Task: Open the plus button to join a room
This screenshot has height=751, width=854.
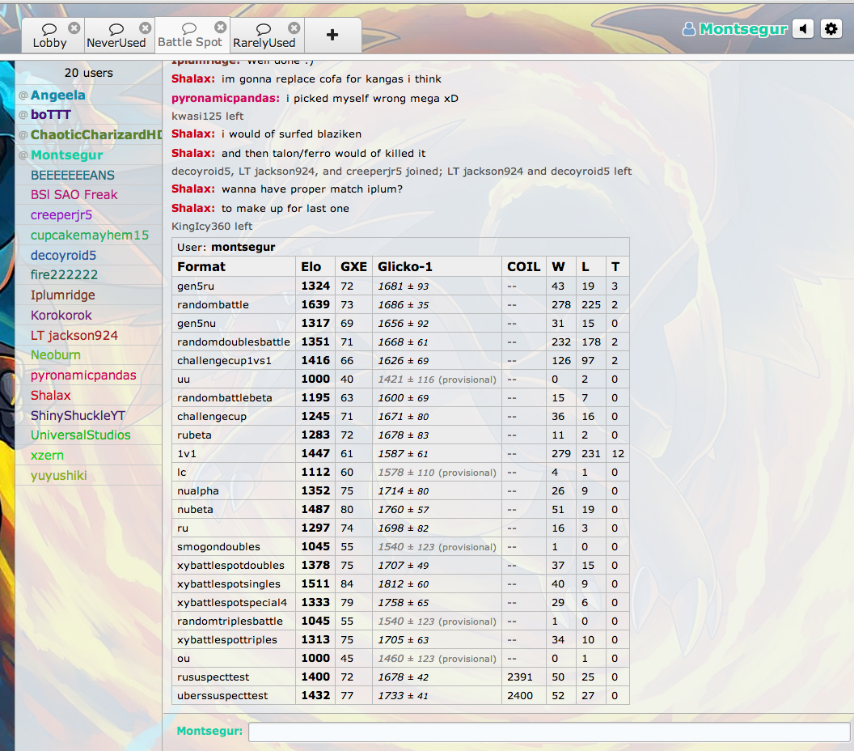Action: click(x=332, y=35)
